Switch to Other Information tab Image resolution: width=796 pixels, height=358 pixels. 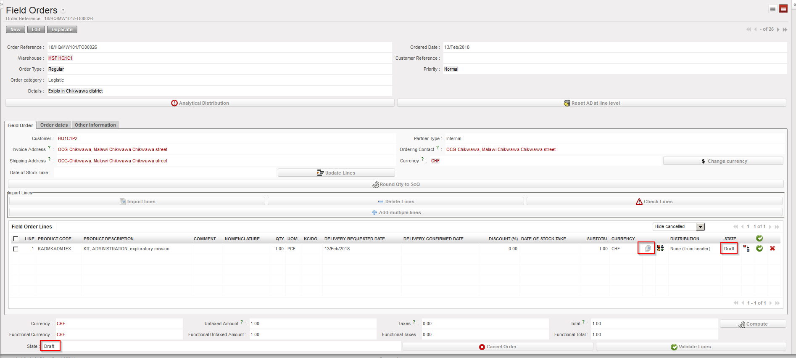click(95, 125)
